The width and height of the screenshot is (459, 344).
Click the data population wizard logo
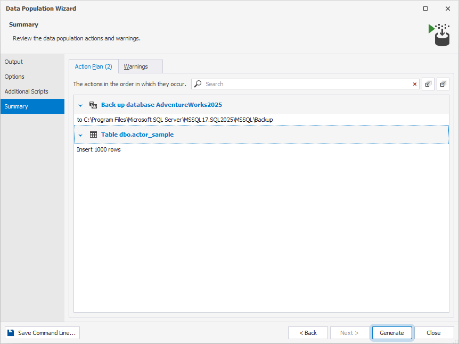coord(439,35)
